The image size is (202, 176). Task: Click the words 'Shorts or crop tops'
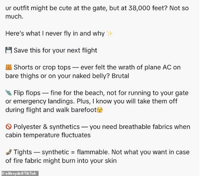(x=42, y=67)
